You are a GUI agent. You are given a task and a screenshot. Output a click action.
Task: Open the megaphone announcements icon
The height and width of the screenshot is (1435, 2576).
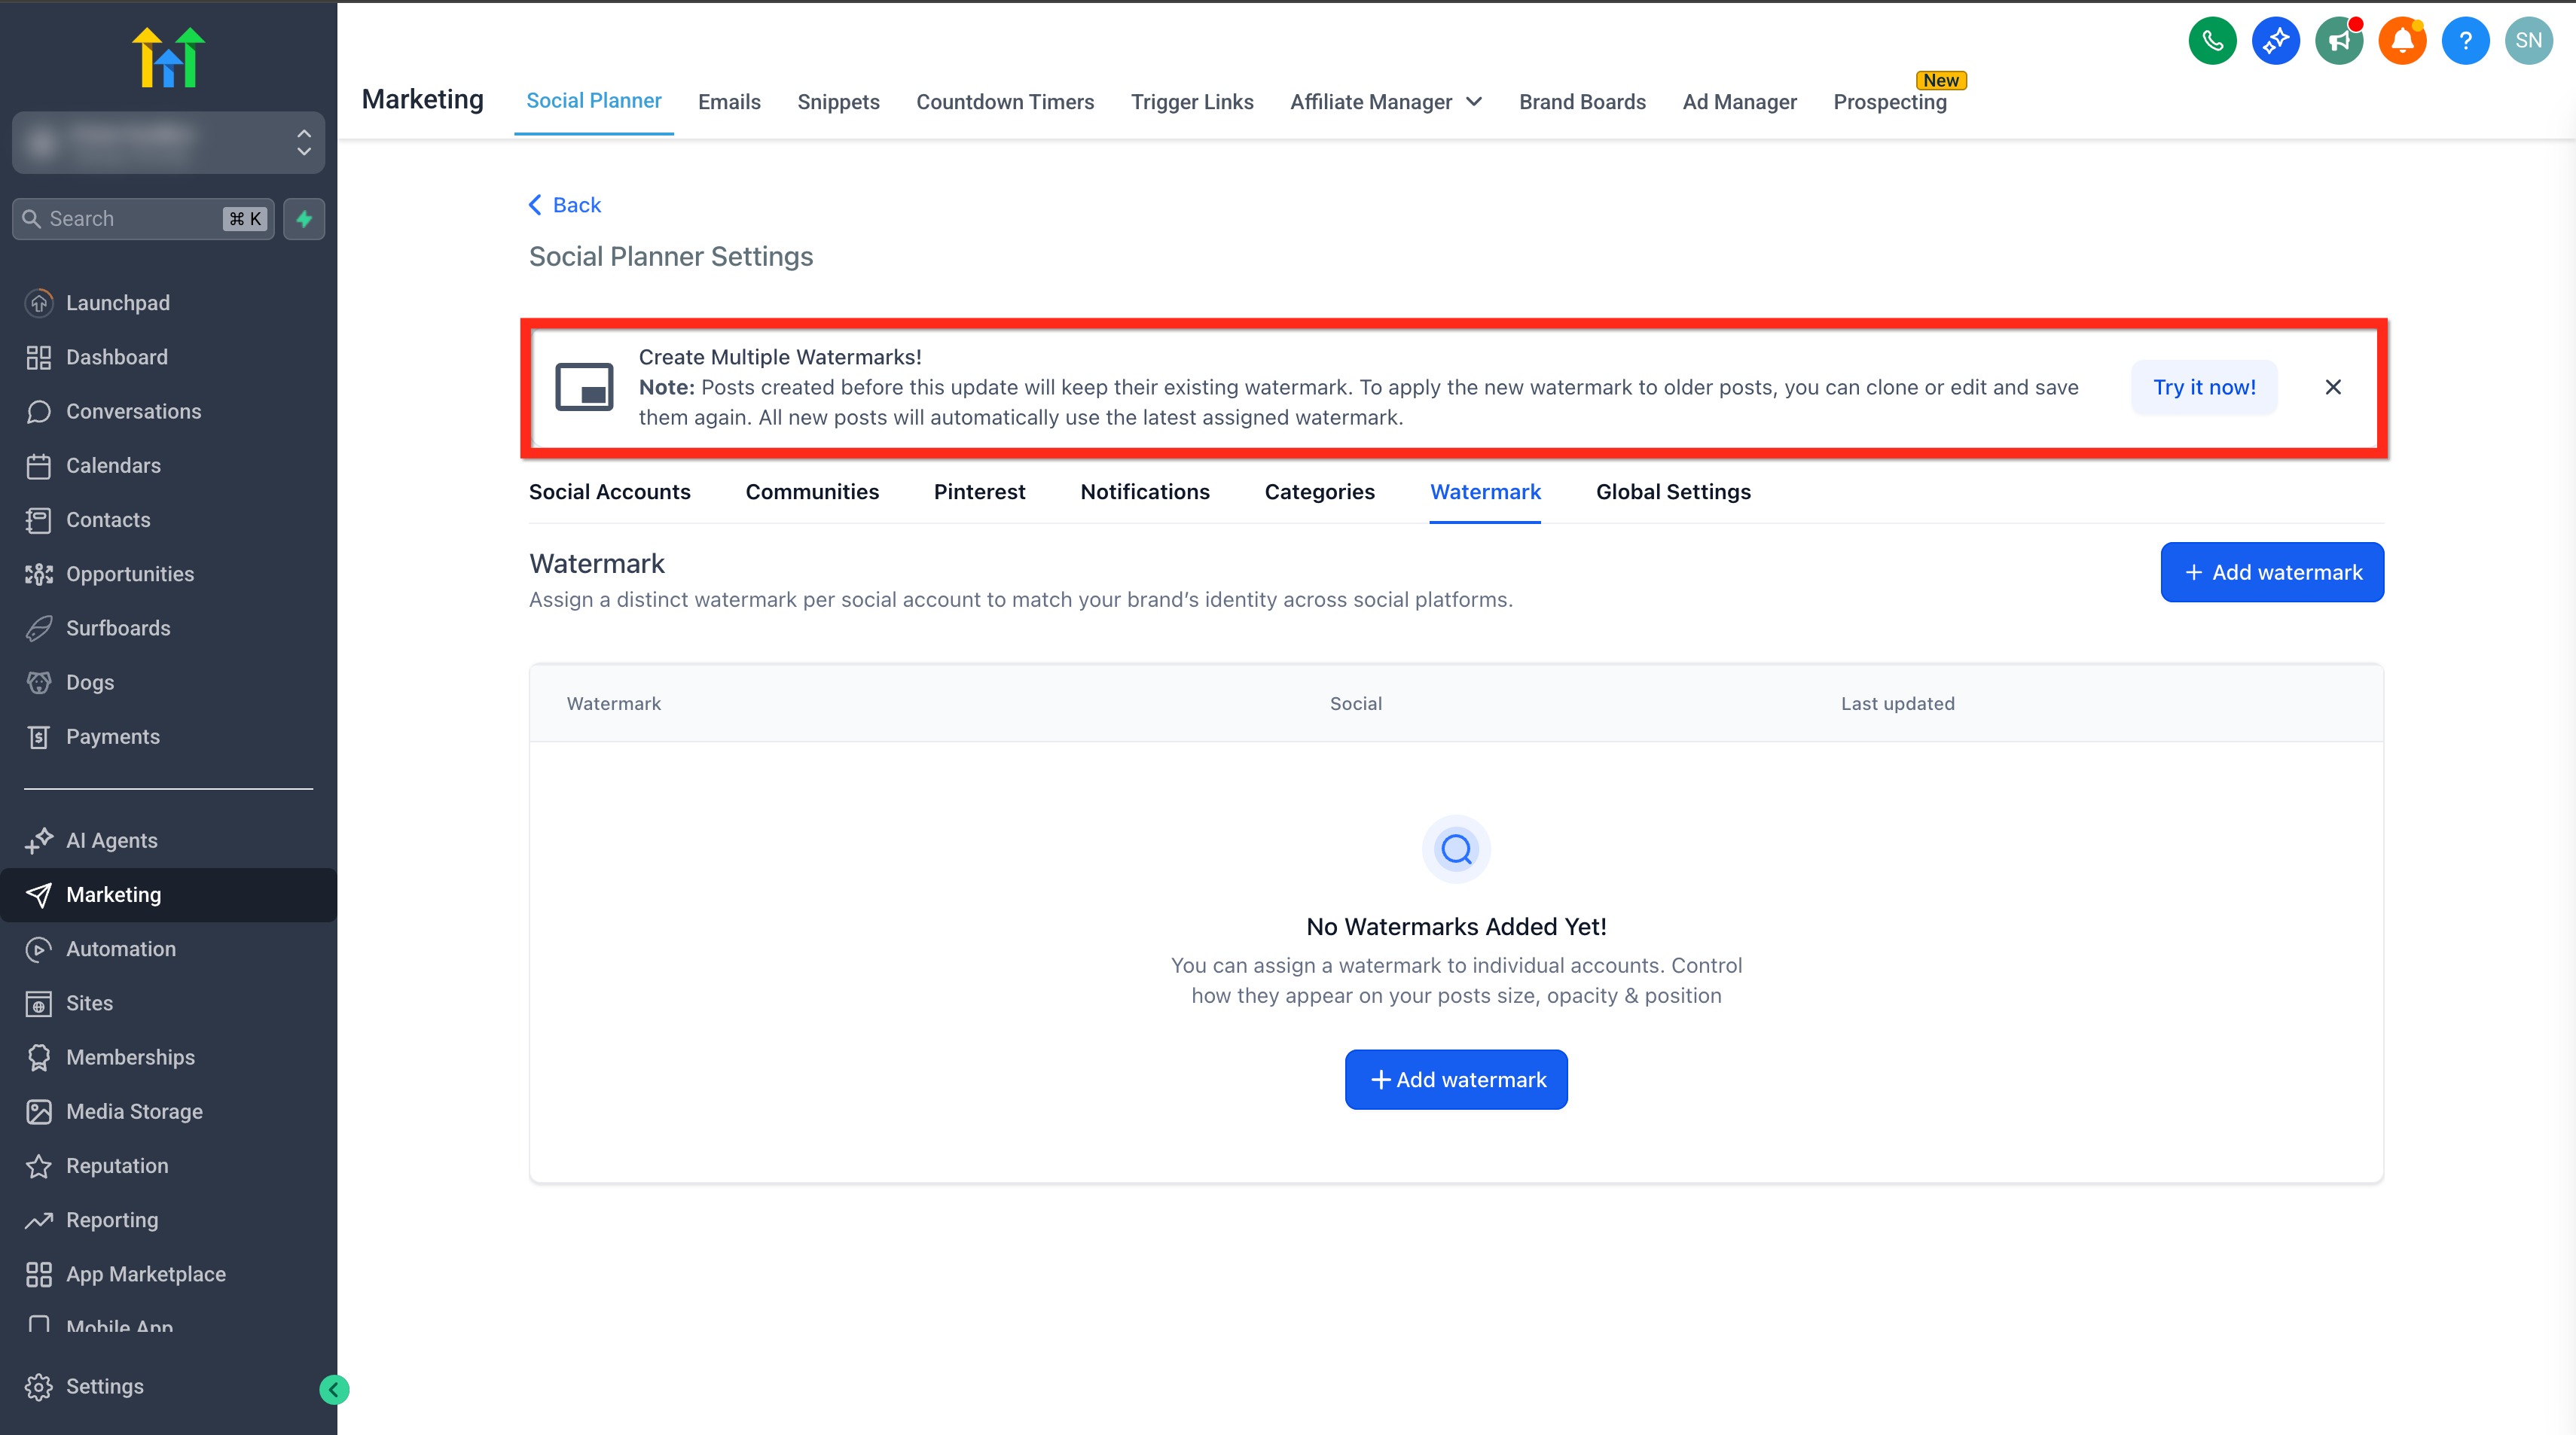2338,41
